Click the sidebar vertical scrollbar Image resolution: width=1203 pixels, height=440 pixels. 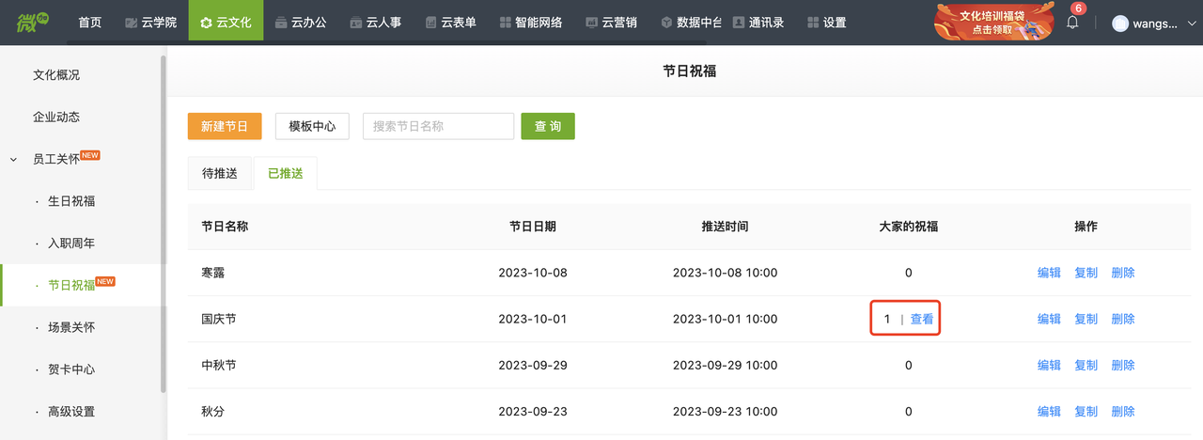coord(164,224)
